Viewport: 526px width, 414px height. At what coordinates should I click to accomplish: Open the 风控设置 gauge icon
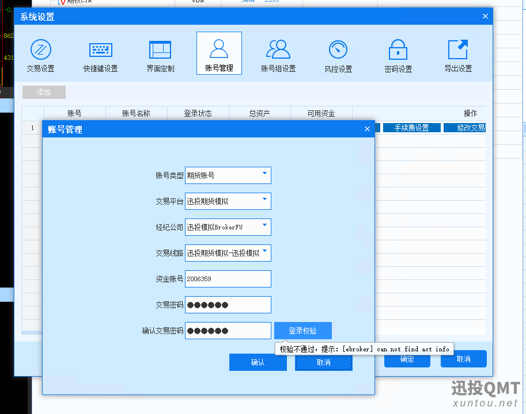338,55
